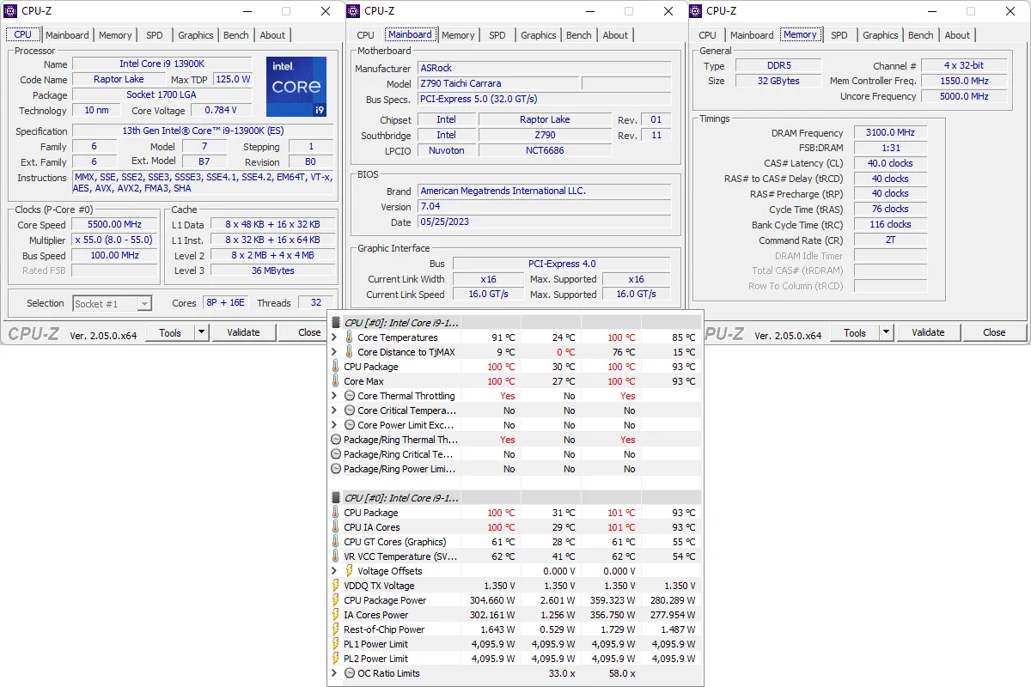Viewport: 1031px width, 687px height.
Task: Click Validate button in CPU window
Action: pos(243,332)
